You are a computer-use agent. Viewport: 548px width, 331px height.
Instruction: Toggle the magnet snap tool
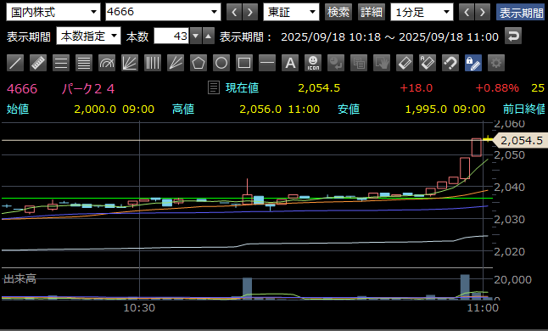[450, 63]
